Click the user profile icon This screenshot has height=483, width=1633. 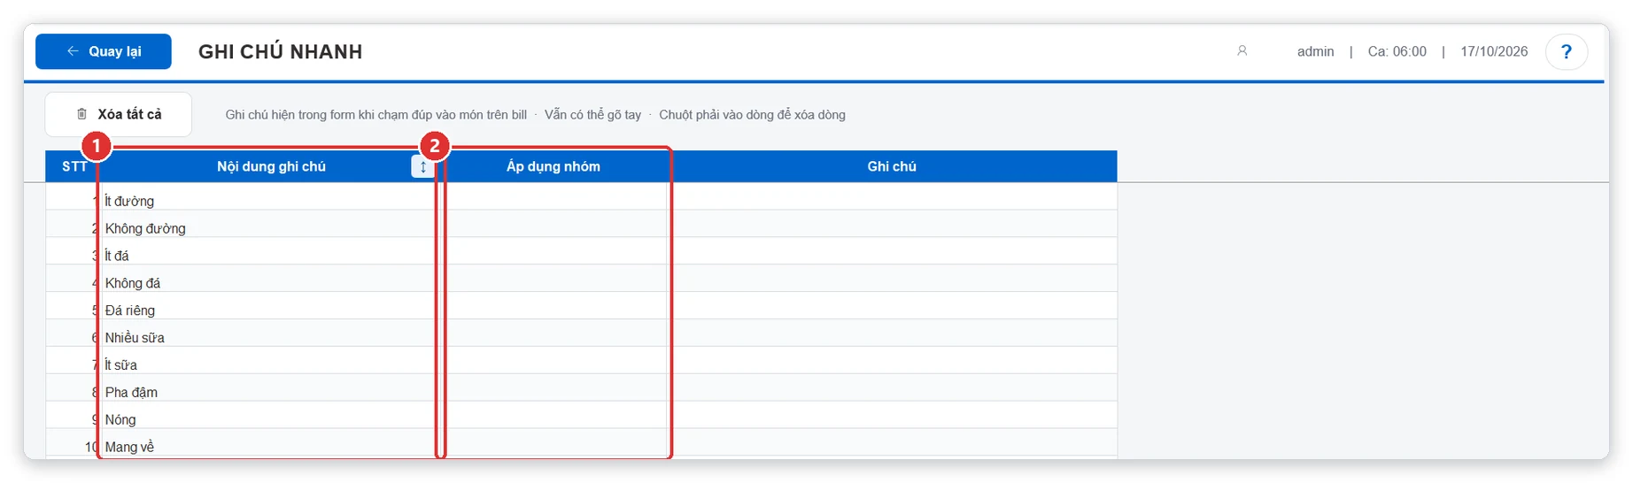1242,51
